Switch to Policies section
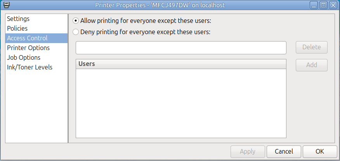The width and height of the screenshot is (340, 161). 17,28
